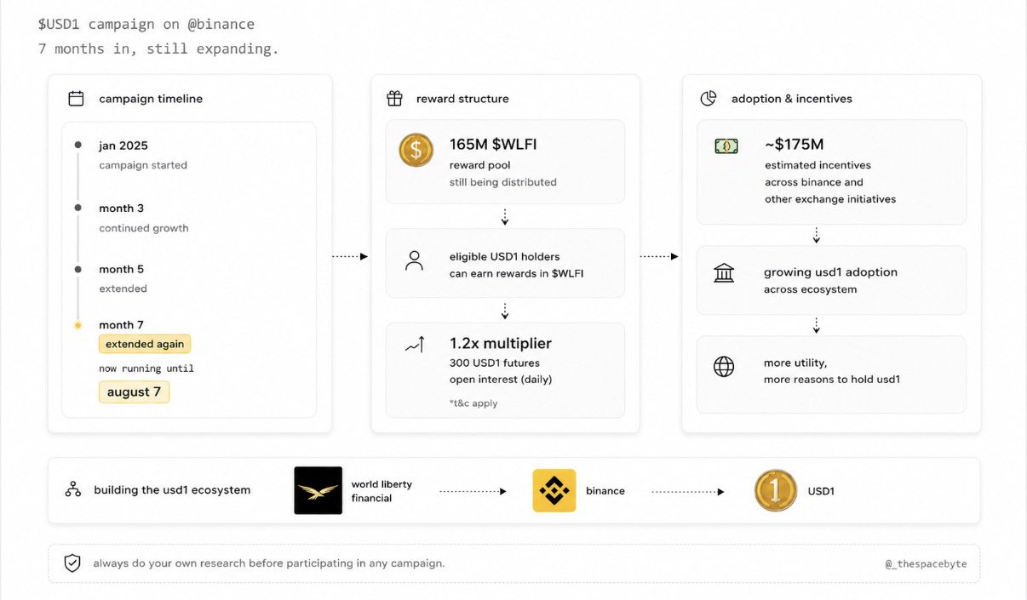Click the 'august 7' date badge
This screenshot has height=600, width=1027.
tap(134, 392)
